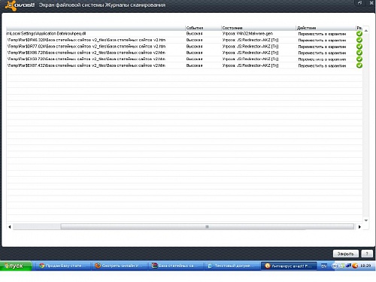
Task: Click JS:Redirector-AKZ threat in Rar$DR46.320 row
Action: click(250, 40)
